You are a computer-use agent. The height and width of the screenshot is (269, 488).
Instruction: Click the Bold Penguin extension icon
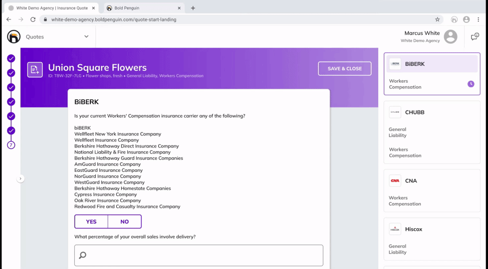(x=454, y=19)
